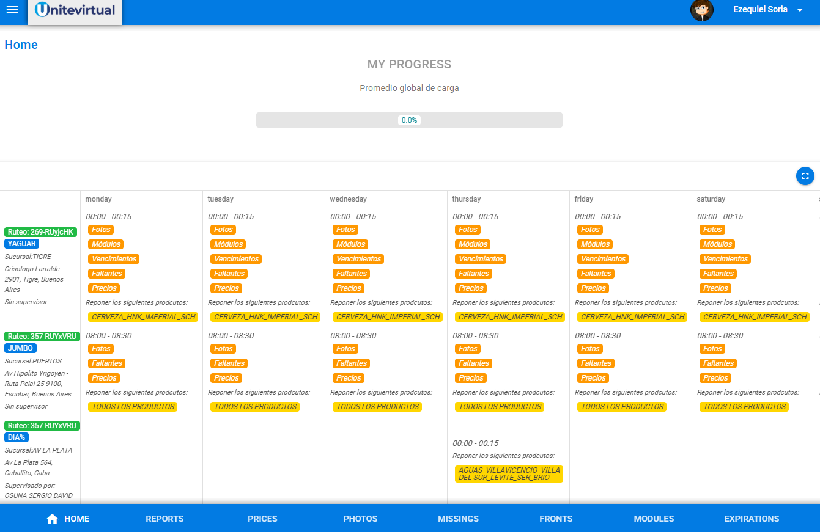Click the Home breadcrumb link
This screenshot has width=820, height=532.
pos(21,44)
